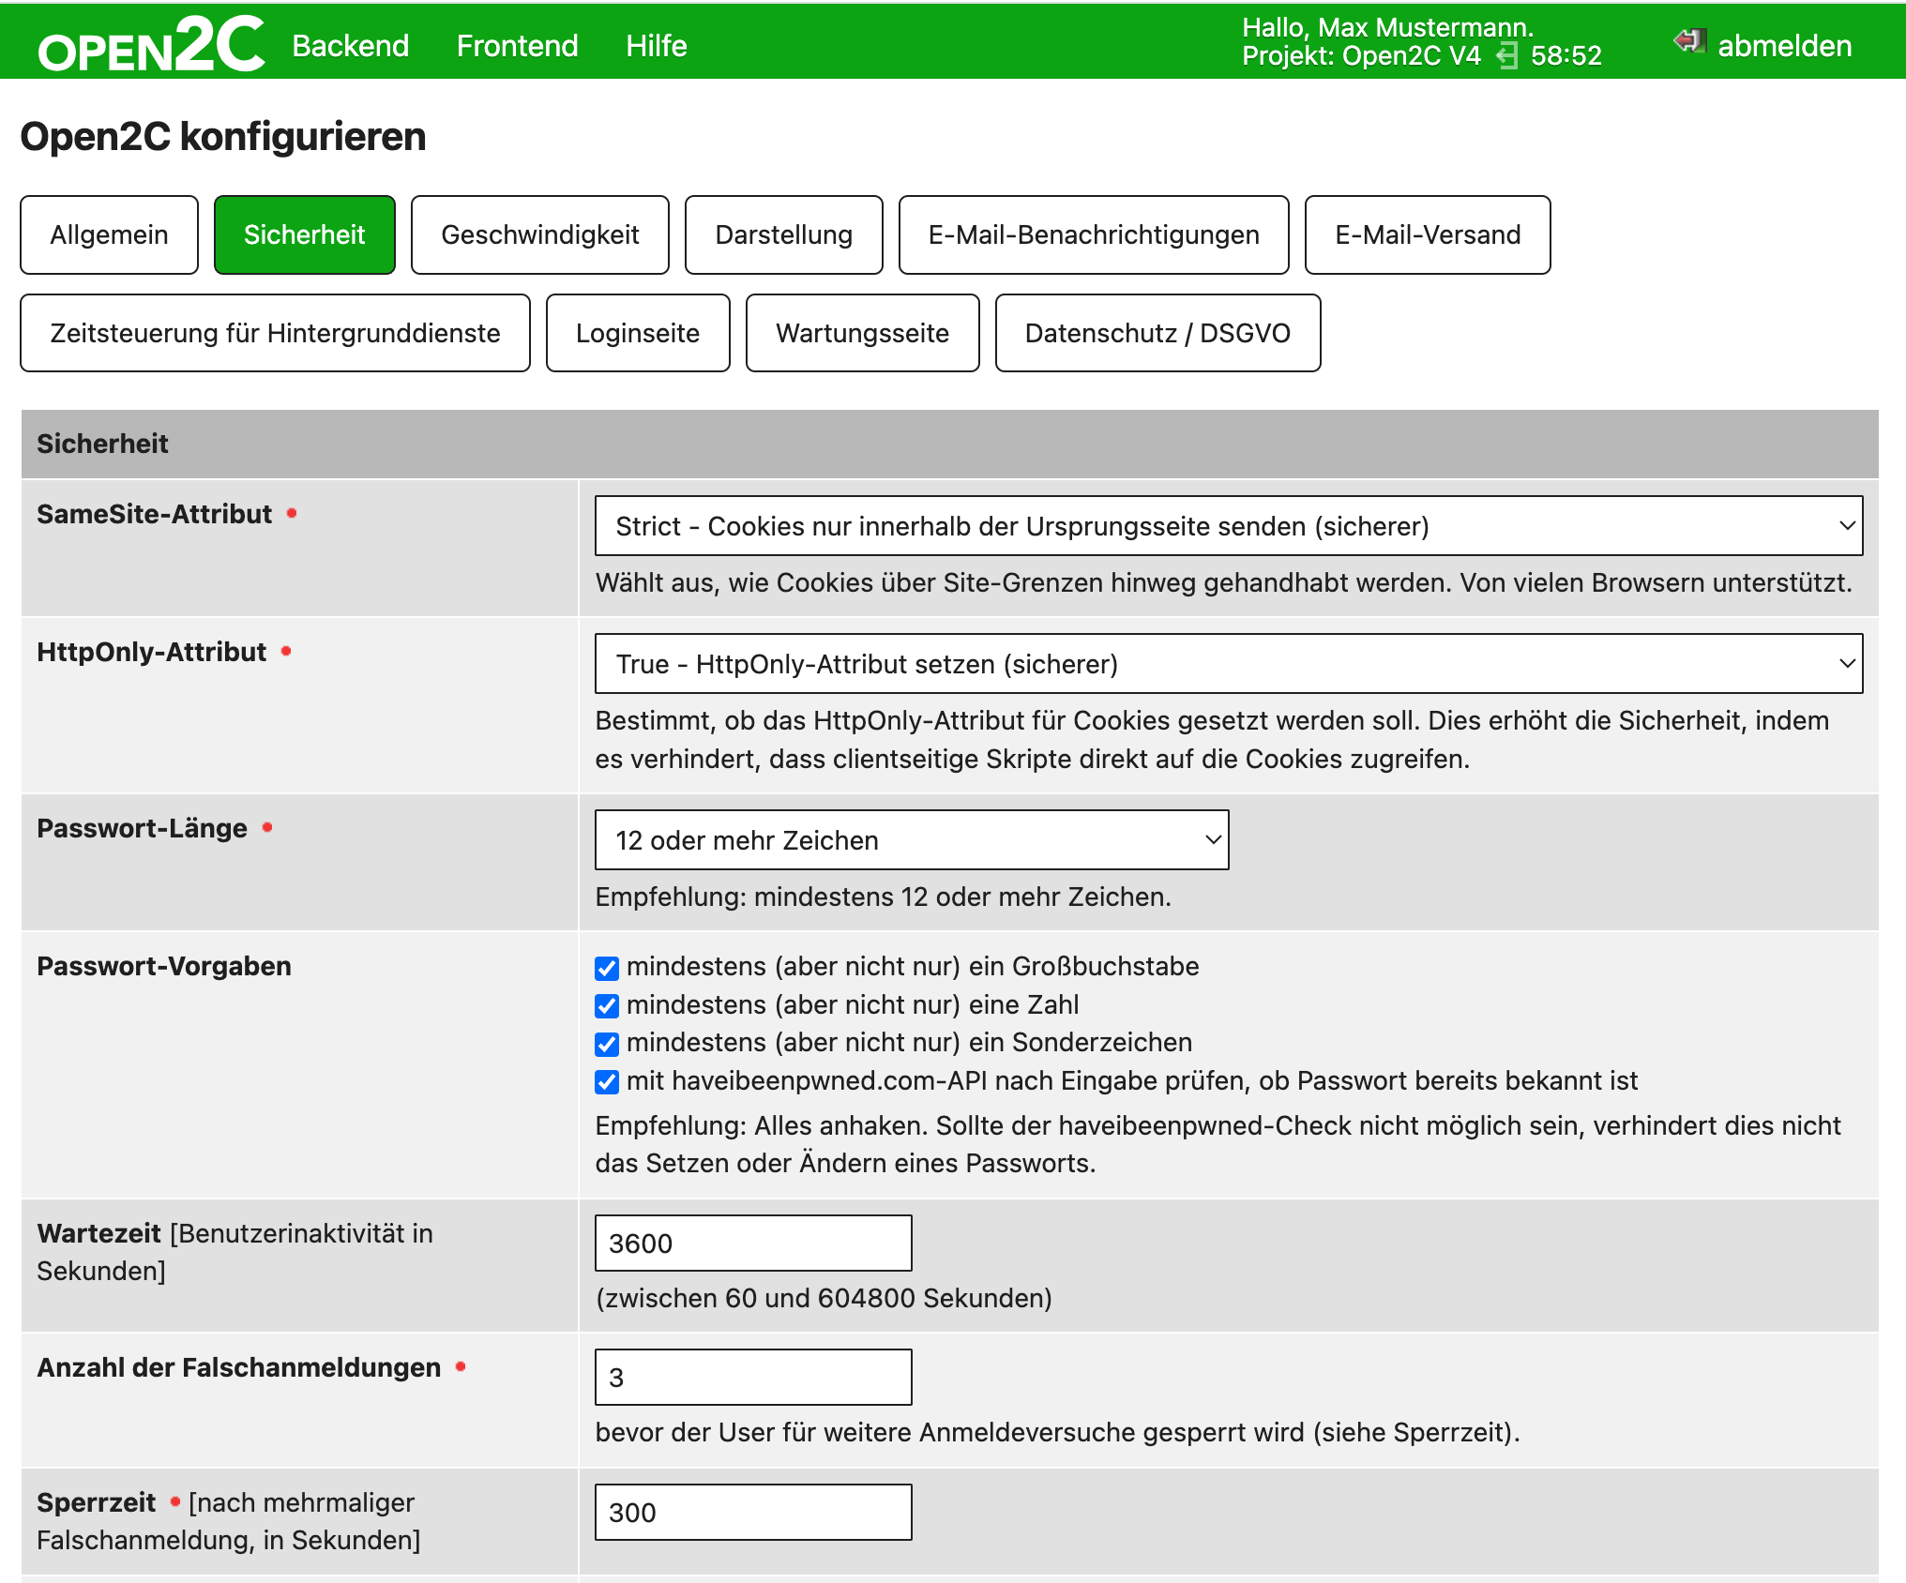
Task: Toggle the Sonderzeichen password checkbox
Action: point(607,1044)
